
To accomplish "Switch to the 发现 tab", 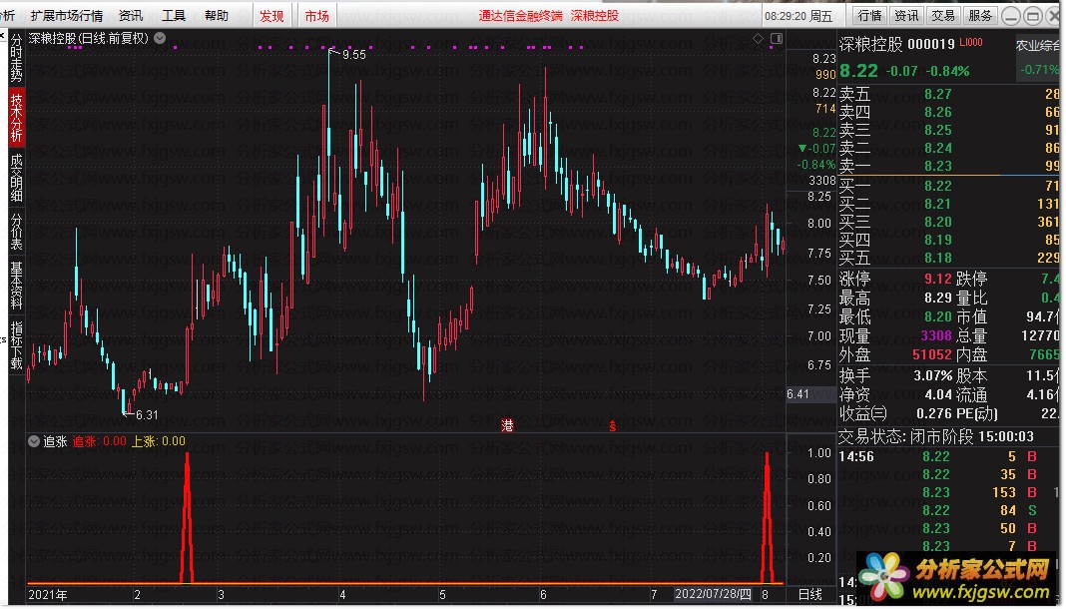I will pos(271,16).
